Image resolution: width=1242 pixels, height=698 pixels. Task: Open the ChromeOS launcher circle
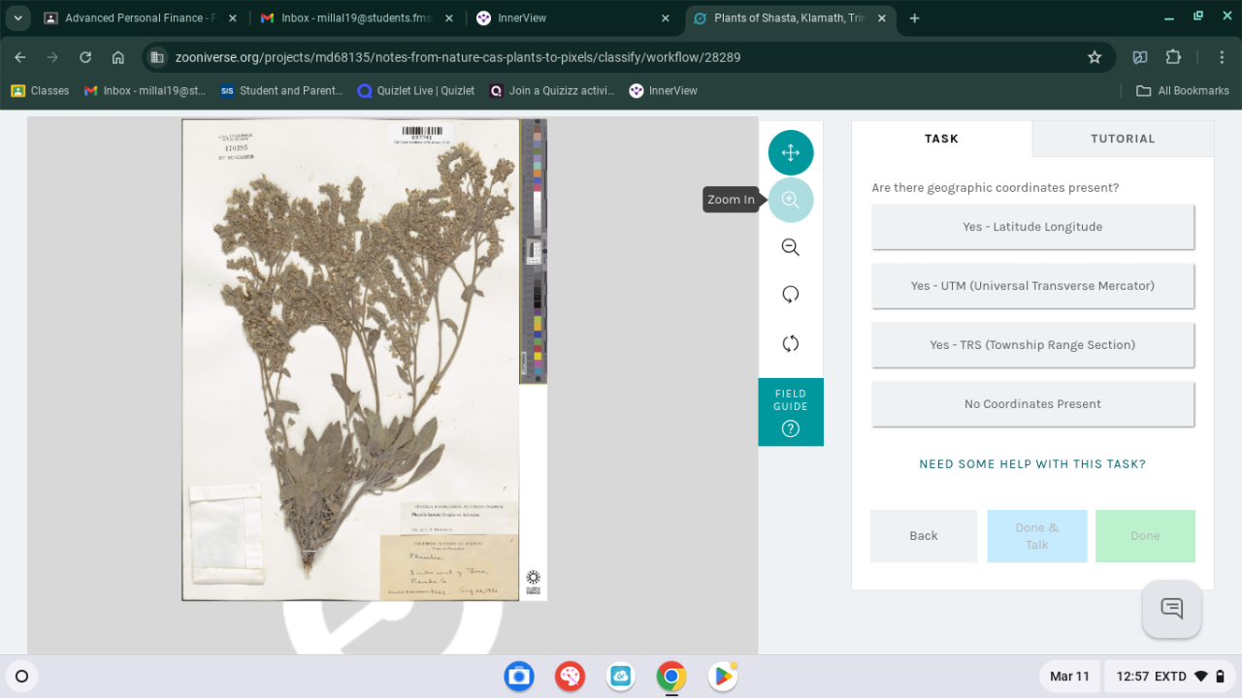tap(21, 676)
